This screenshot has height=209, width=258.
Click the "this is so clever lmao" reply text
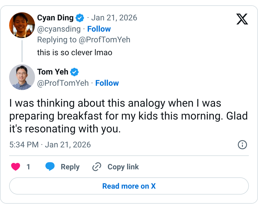click(x=74, y=52)
